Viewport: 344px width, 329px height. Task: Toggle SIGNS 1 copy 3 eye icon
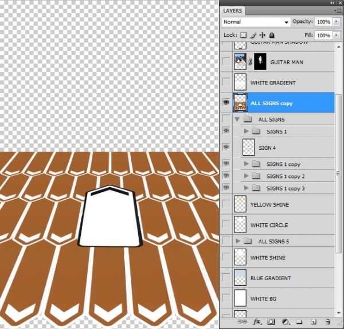[226, 187]
